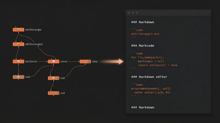Select the last null node at chain end
This screenshot has width=220, height=123.
point(53,93)
